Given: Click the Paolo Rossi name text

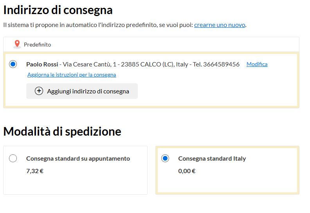Looking at the screenshot, I should pos(42,64).
